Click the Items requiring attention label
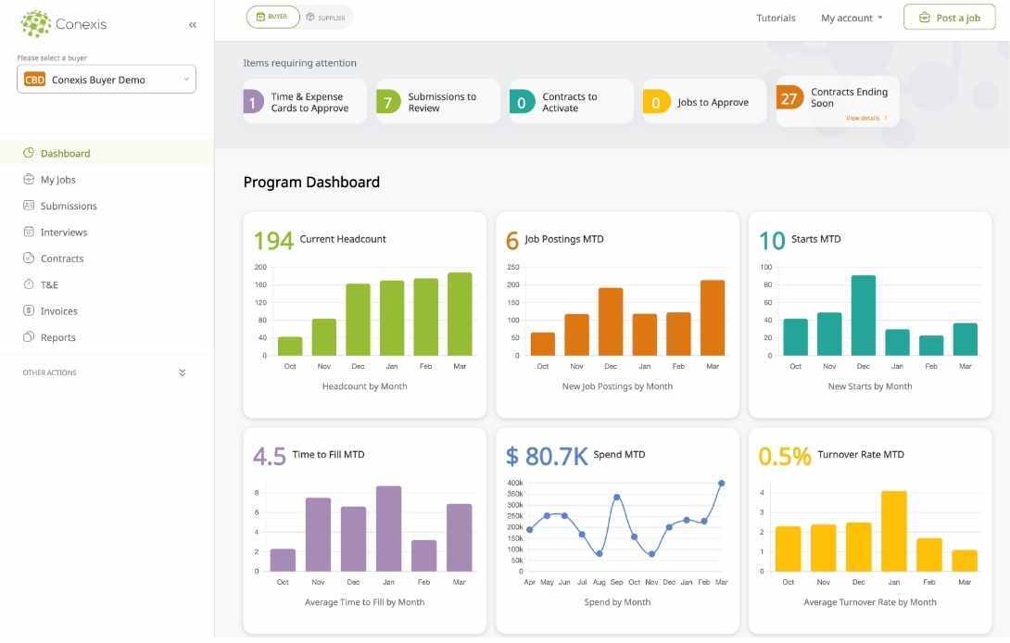The height and width of the screenshot is (643, 1010). coord(299,63)
